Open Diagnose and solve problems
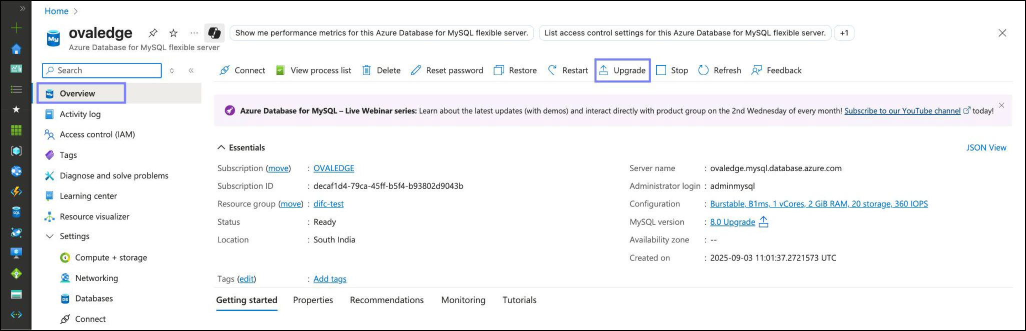This screenshot has width=1026, height=331. tap(113, 175)
